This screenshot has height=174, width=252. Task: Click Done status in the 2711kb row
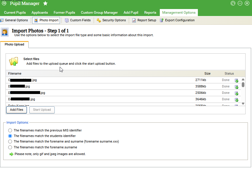pyautogui.click(x=226, y=80)
